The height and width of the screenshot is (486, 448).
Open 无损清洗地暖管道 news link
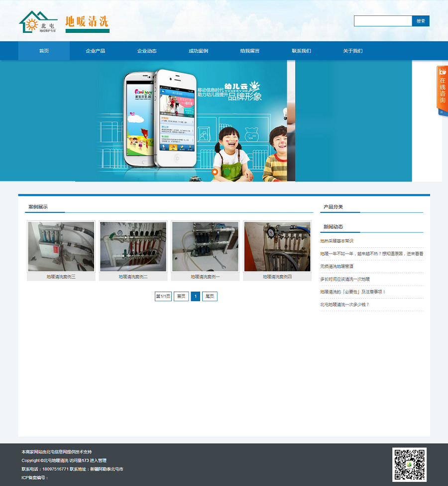[x=336, y=266]
